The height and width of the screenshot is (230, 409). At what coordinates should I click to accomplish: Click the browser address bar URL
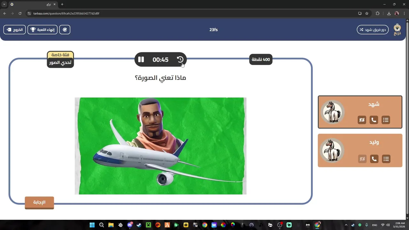click(x=66, y=13)
